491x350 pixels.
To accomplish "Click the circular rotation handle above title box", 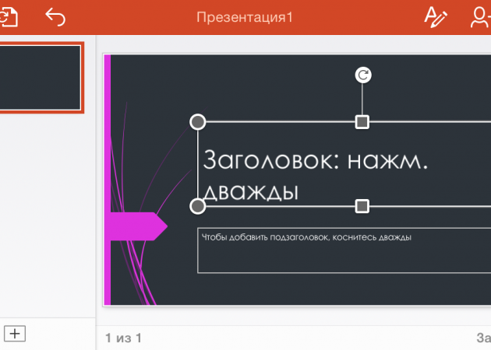I will [362, 75].
